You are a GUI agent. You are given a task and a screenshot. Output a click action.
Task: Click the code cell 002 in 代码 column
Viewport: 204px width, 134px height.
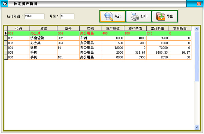(x=19, y=38)
